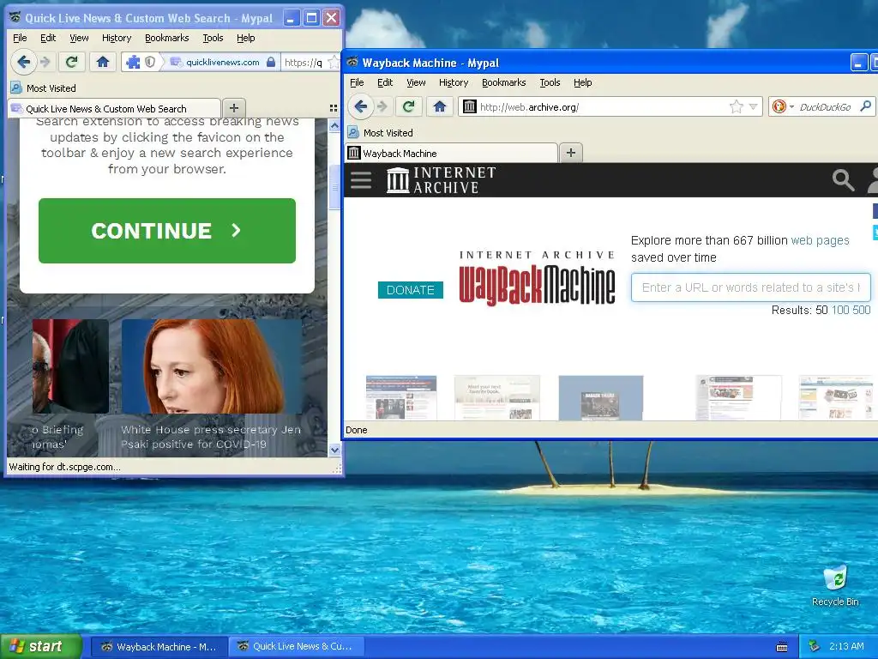Open the Recycle Bin desktop icon
Viewport: 878px width, 659px height.
[x=835, y=585]
